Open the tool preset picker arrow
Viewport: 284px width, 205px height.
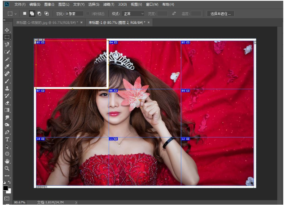(16, 14)
